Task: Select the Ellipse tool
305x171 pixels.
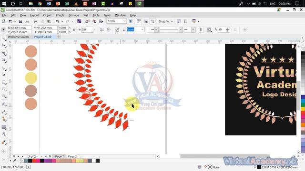Action: click(x=3, y=89)
